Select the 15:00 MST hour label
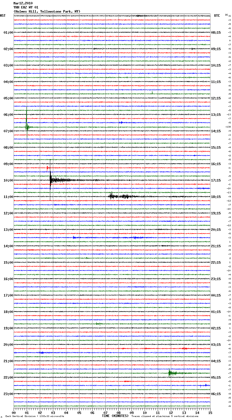Screen dimensions: 232x420 pyautogui.click(x=8, y=263)
